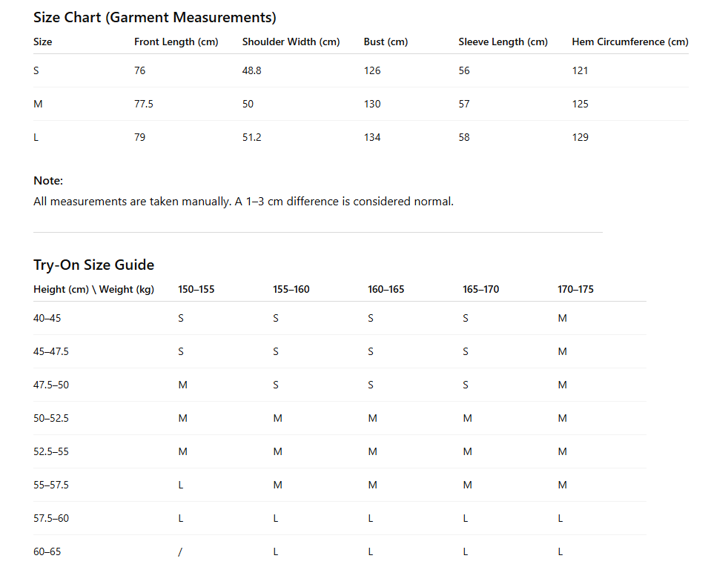
Task: Click the slash in the 60–65 row
Action: coord(180,551)
